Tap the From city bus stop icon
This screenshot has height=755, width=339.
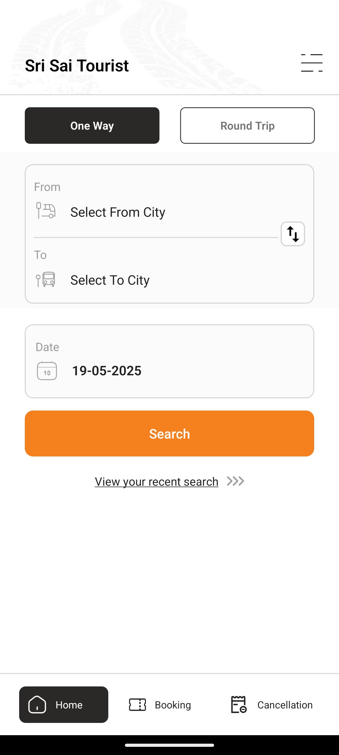pyautogui.click(x=46, y=210)
